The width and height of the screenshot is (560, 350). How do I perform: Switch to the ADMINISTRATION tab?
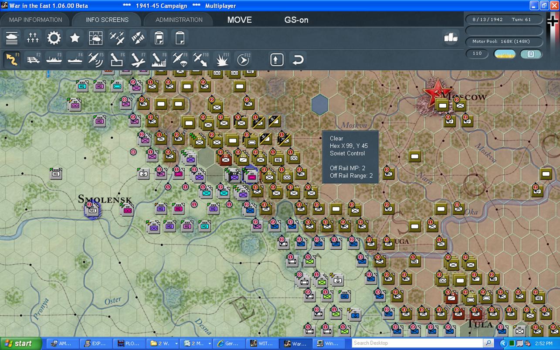click(x=179, y=20)
